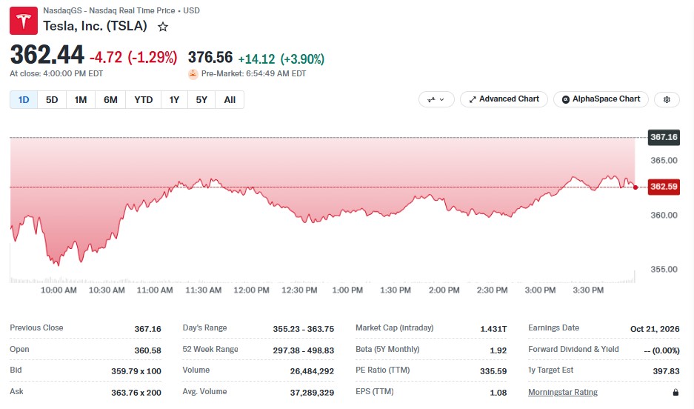This screenshot has height=409, width=694.
Task: Click 52 Week Range value 297.38 - 498.83
Action: tap(303, 350)
